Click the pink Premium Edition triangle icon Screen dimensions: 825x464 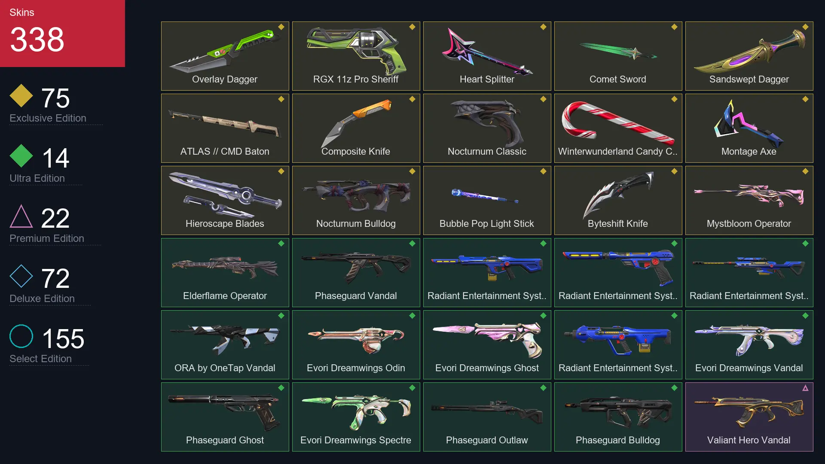click(x=21, y=216)
